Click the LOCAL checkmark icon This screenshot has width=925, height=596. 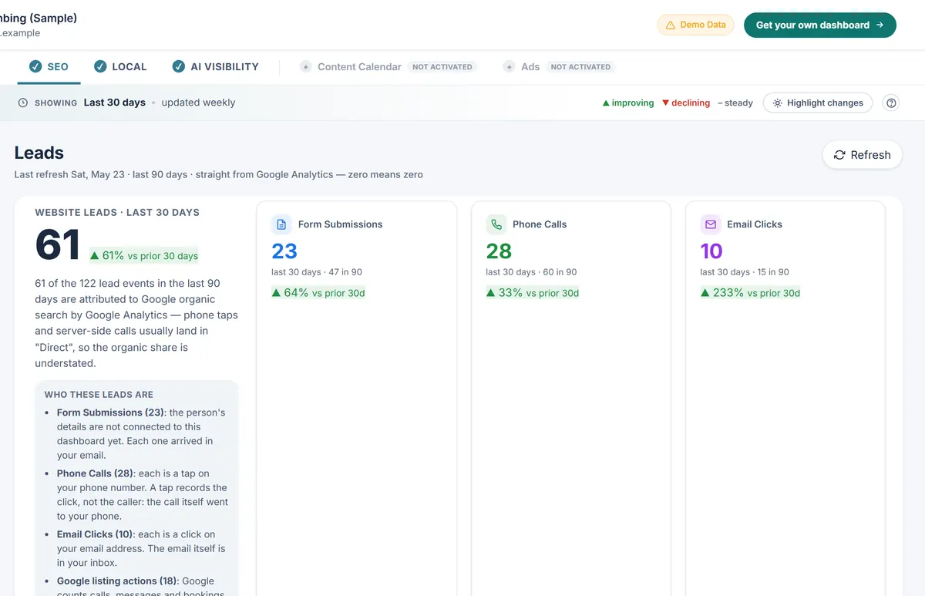pos(100,67)
